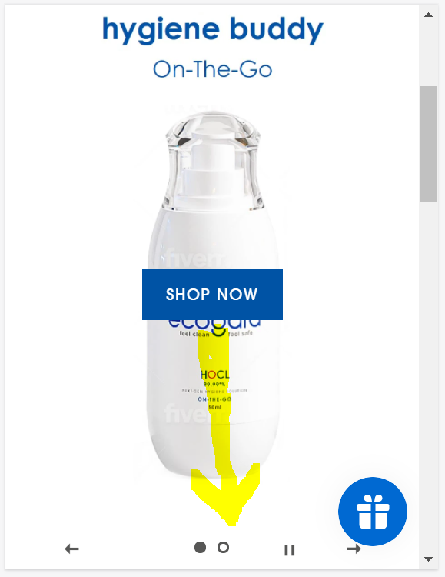
Task: Click the vertical scrollbar thumb
Action: [428, 144]
